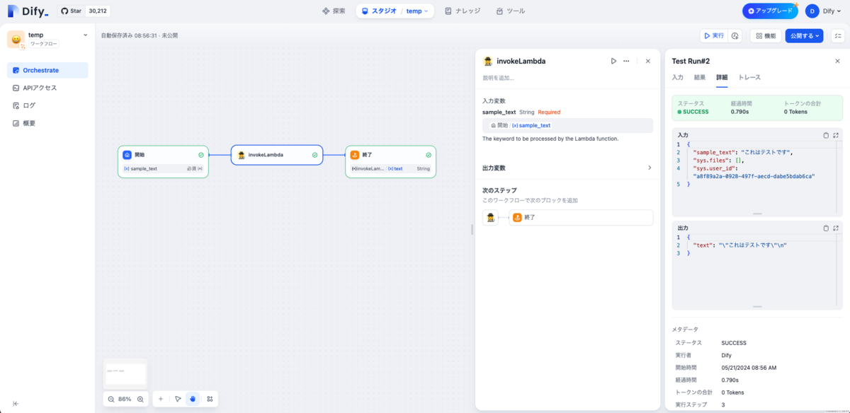
Task: Open the ツール (Tools) section
Action: (511, 11)
